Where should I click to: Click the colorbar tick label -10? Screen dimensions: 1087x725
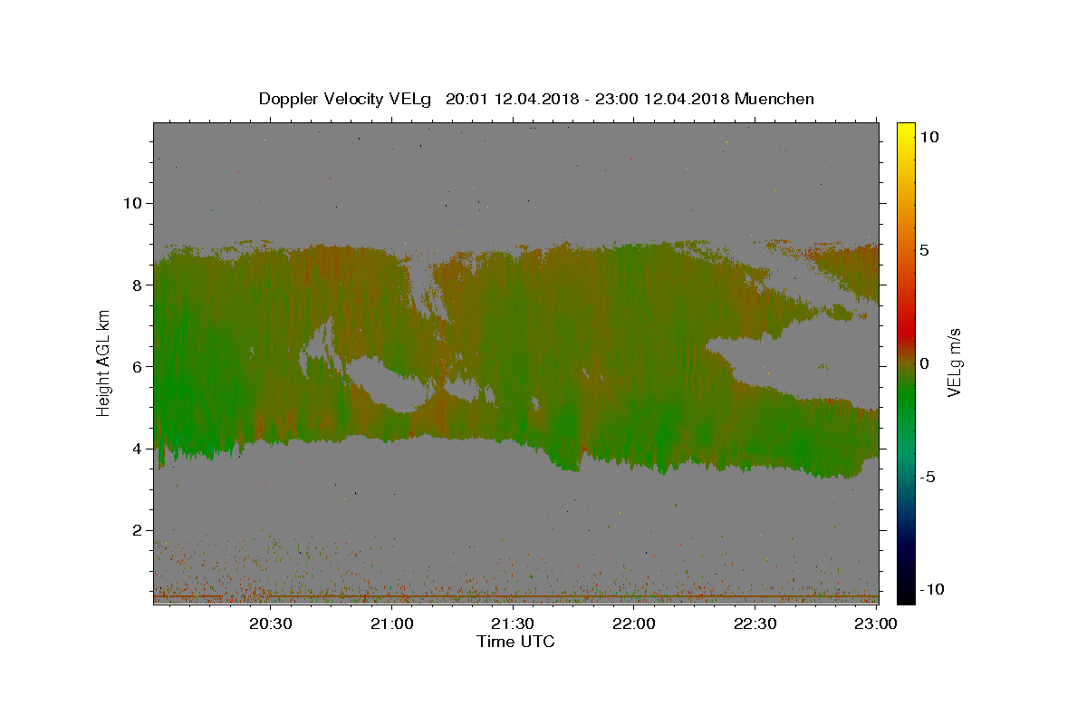tap(932, 589)
